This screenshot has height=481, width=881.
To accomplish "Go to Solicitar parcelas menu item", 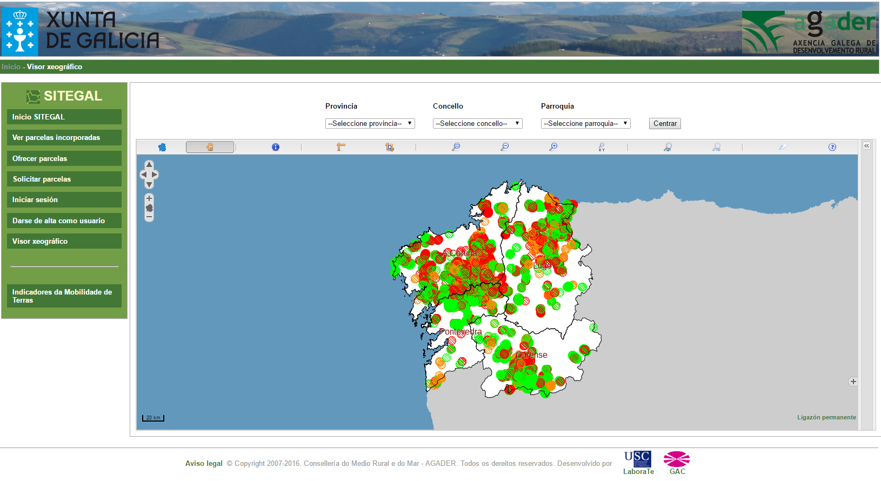I will 64,179.
